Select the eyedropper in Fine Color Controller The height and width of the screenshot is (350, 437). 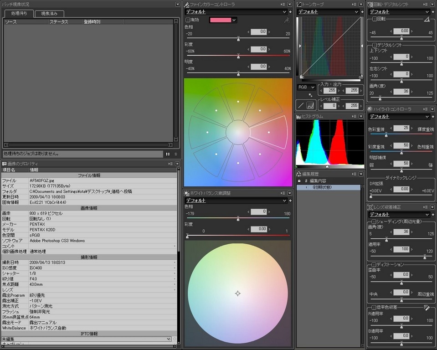point(286,20)
